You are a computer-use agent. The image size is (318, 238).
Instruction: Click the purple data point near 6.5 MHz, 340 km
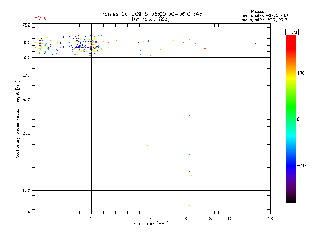(x=192, y=89)
